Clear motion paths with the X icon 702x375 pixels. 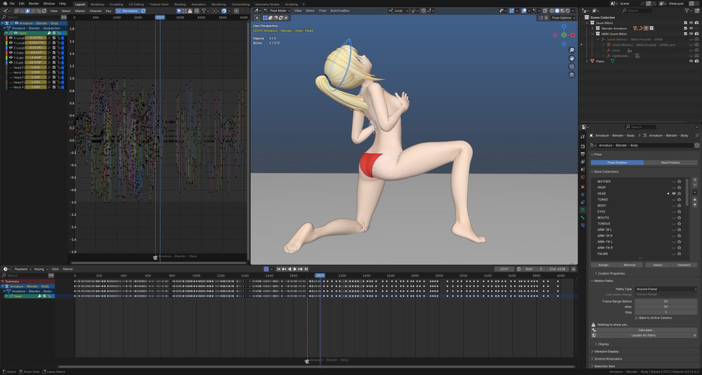click(x=695, y=335)
